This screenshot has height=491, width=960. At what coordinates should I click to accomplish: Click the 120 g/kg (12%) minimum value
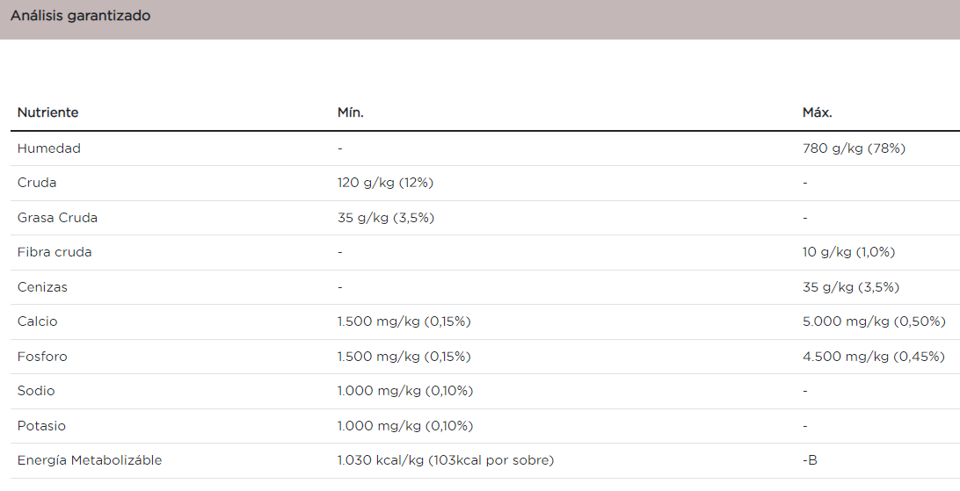pyautogui.click(x=385, y=183)
